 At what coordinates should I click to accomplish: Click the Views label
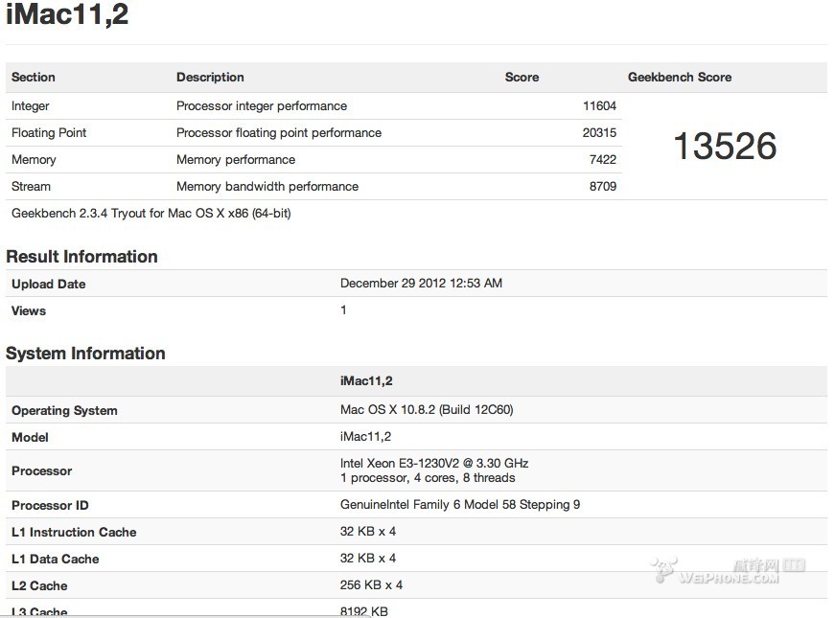(29, 310)
